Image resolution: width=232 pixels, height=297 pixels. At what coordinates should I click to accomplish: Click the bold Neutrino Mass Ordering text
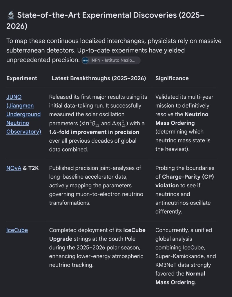(x=182, y=119)
